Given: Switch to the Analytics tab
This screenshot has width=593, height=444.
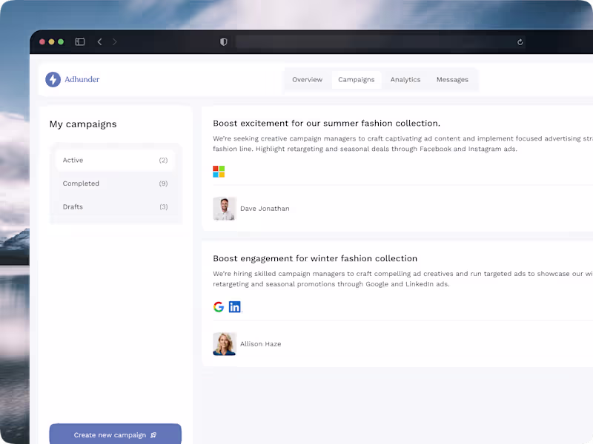Looking at the screenshot, I should coord(405,80).
